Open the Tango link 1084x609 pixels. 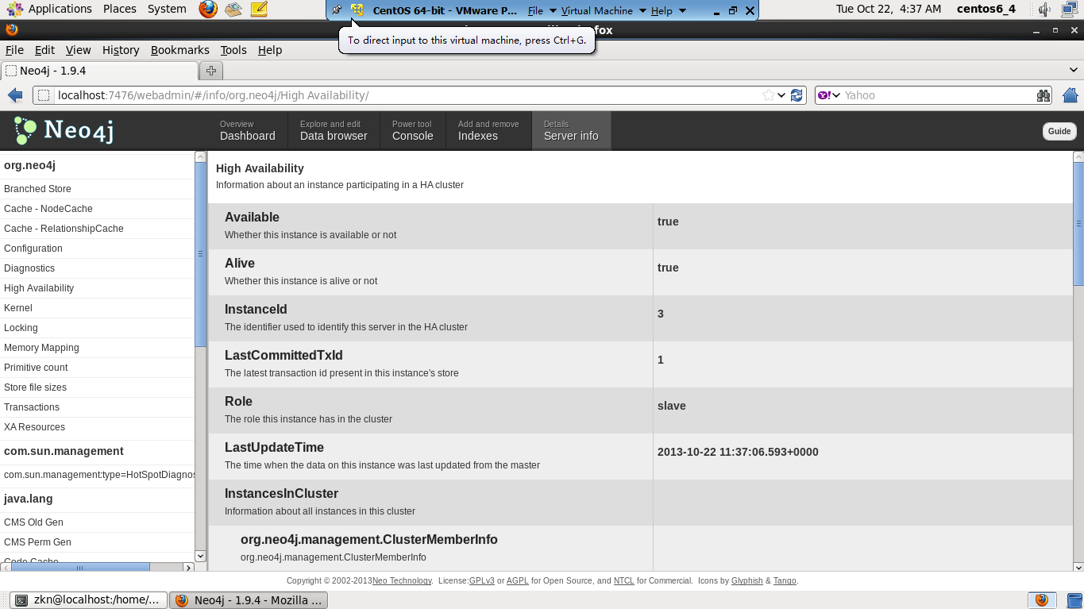click(x=785, y=580)
